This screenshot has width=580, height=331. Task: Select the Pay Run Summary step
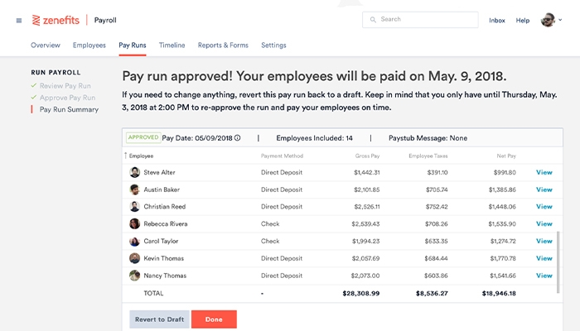tap(69, 109)
